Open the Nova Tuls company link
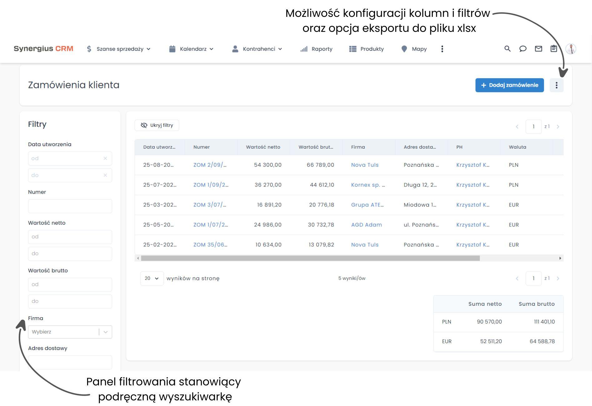The image size is (592, 406). point(364,165)
